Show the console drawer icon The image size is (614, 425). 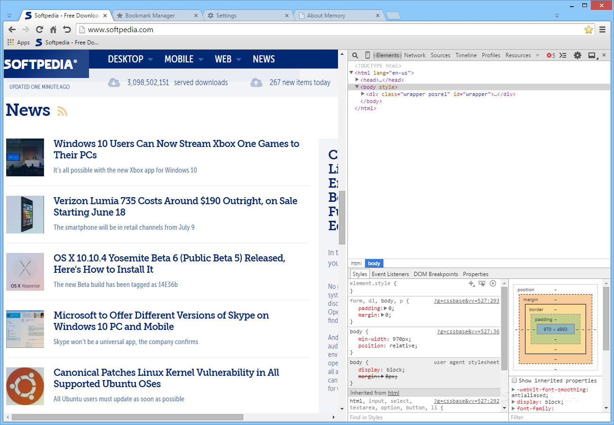tap(563, 55)
